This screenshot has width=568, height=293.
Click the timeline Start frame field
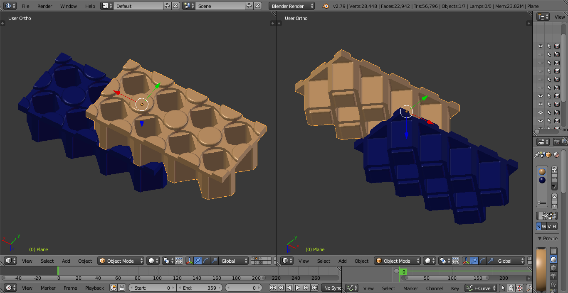pyautogui.click(x=153, y=288)
